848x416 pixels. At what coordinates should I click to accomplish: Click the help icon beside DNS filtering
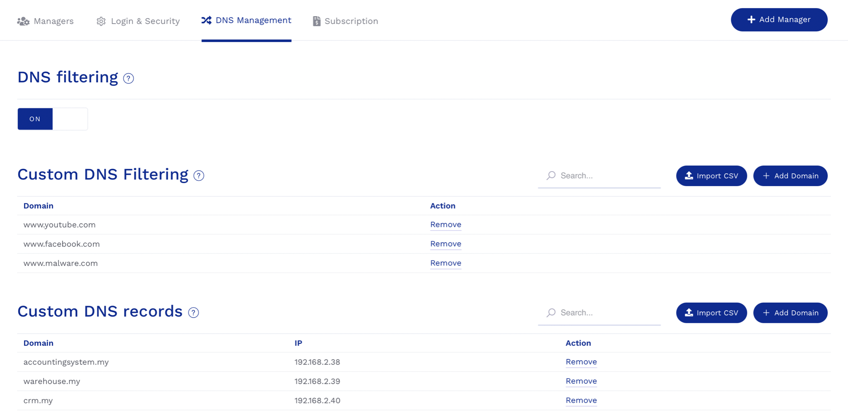(128, 78)
